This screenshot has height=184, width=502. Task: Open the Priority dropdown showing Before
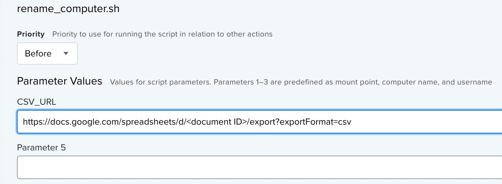[47, 54]
